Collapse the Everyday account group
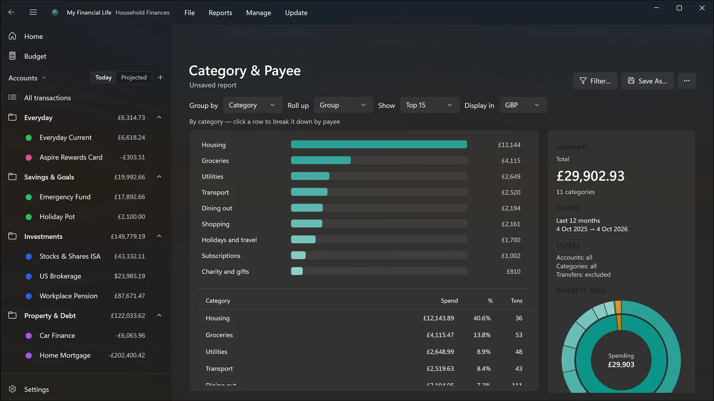Image resolution: width=714 pixels, height=401 pixels. (159, 118)
